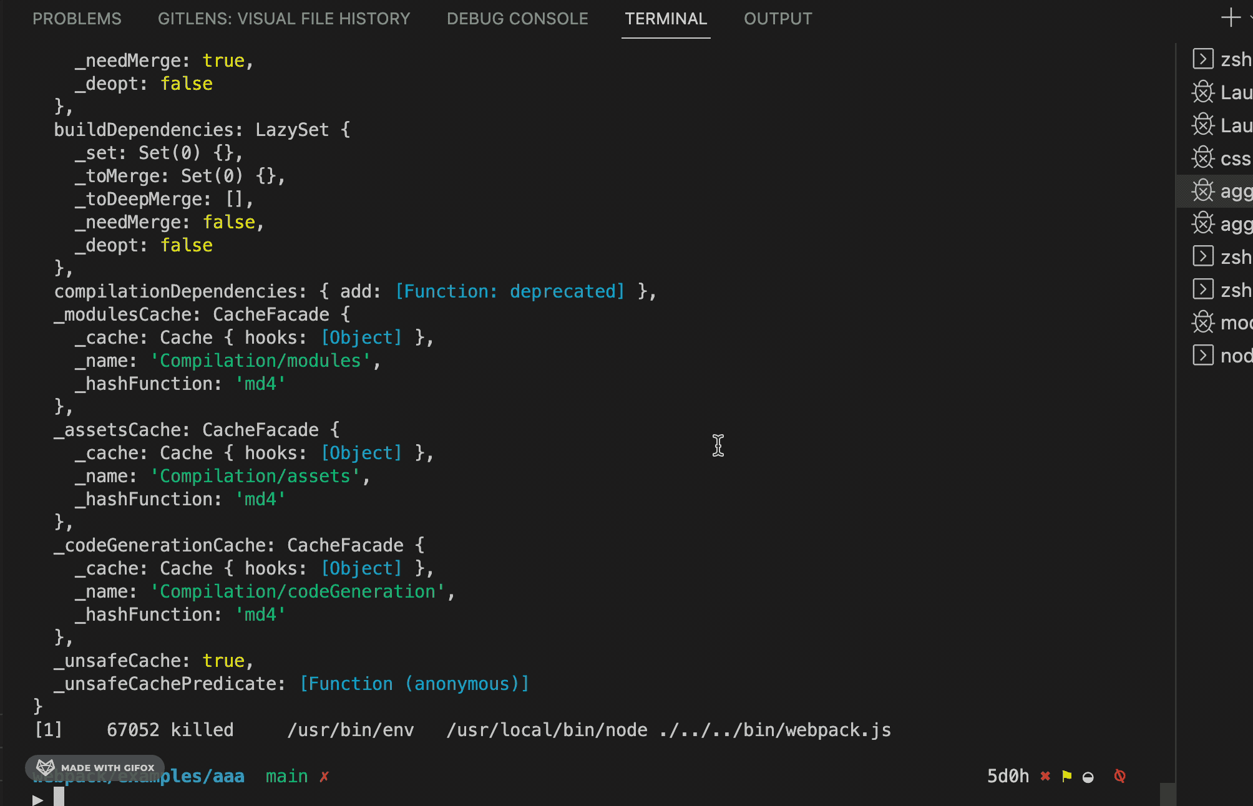Click the Made with Gifox badge

(95, 767)
